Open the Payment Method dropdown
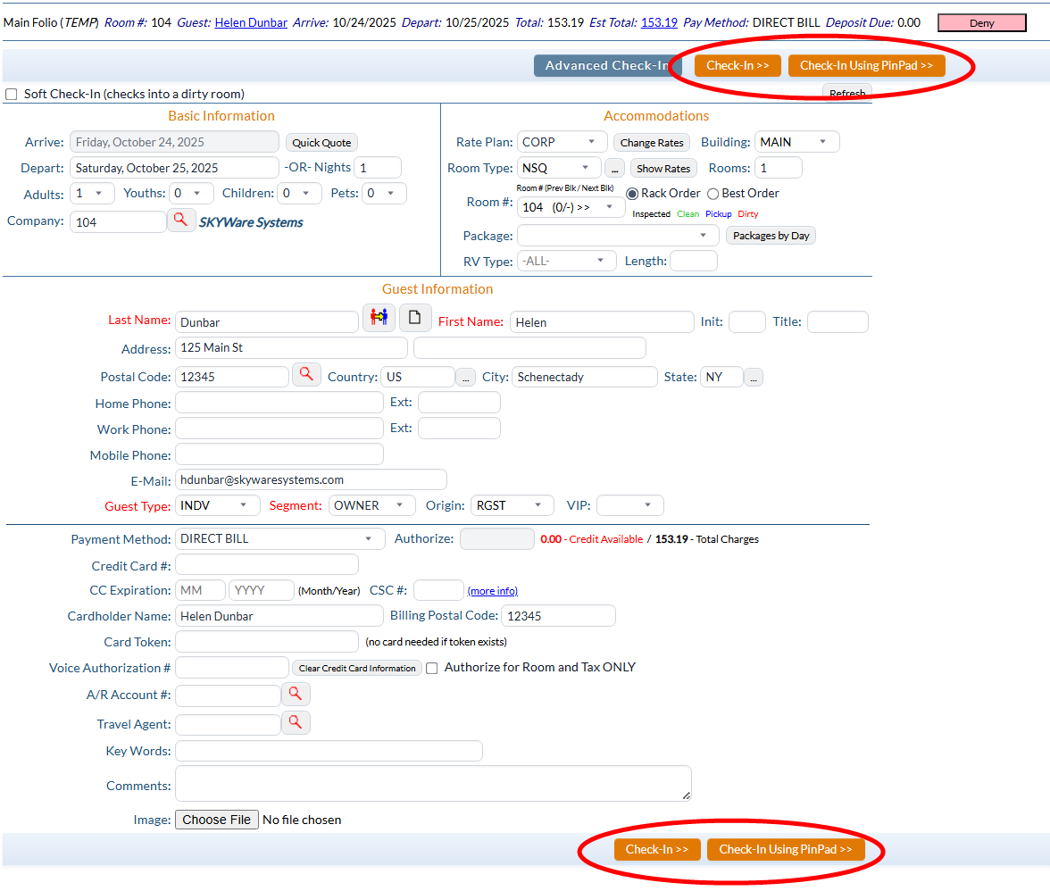The width and height of the screenshot is (1050, 891). pyautogui.click(x=279, y=539)
